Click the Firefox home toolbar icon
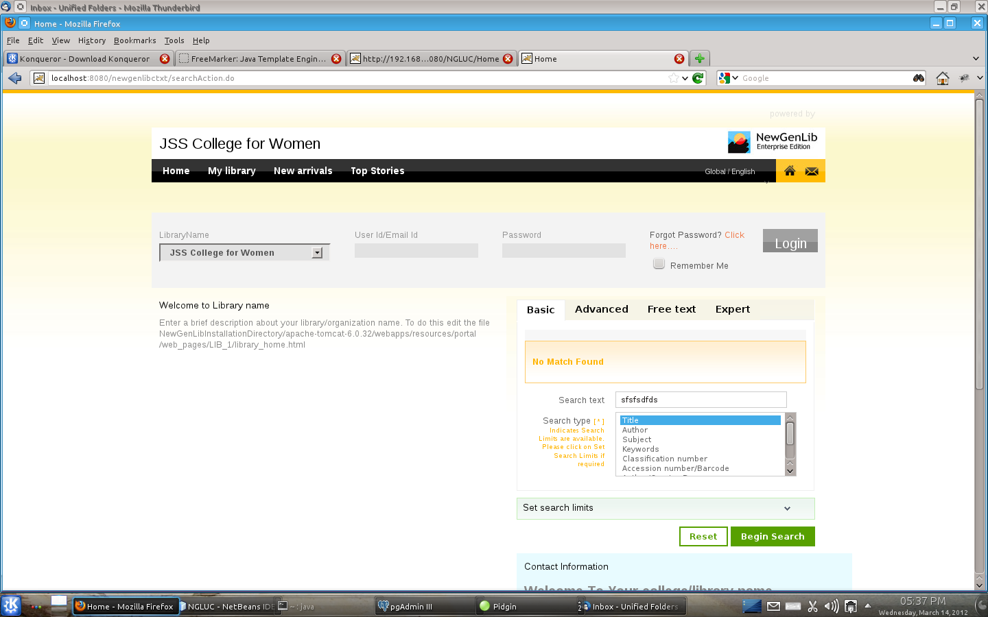 943,78
